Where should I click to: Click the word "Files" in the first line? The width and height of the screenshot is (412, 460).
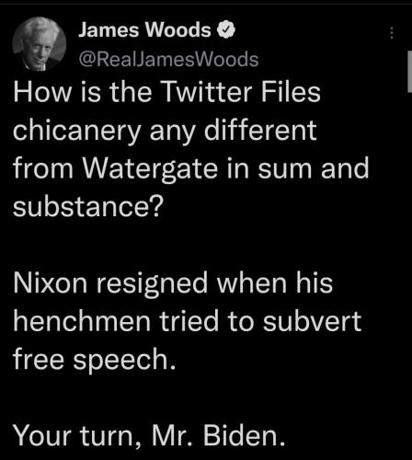(291, 92)
